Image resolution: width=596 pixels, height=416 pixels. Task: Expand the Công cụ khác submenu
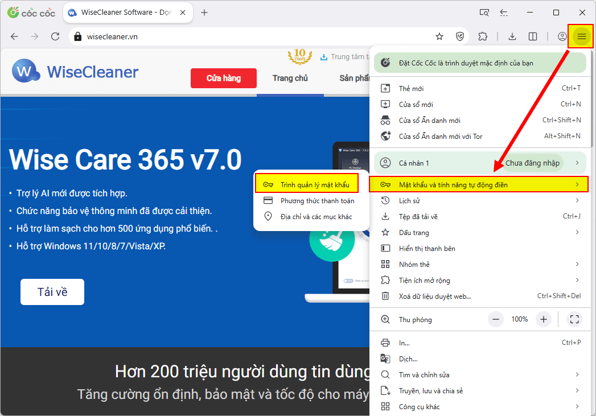coord(480,407)
